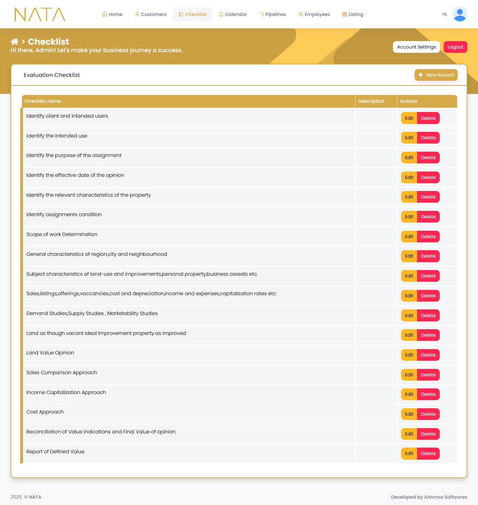Edit the 'Cost Approach' checklist entry
The height and width of the screenshot is (505, 478).
[x=409, y=414]
